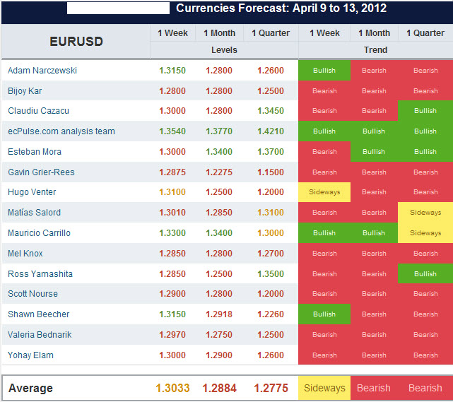This screenshot has width=453, height=402.
Task: Click Mel Knox 1 Quarter level 1.2700
Action: [271, 254]
